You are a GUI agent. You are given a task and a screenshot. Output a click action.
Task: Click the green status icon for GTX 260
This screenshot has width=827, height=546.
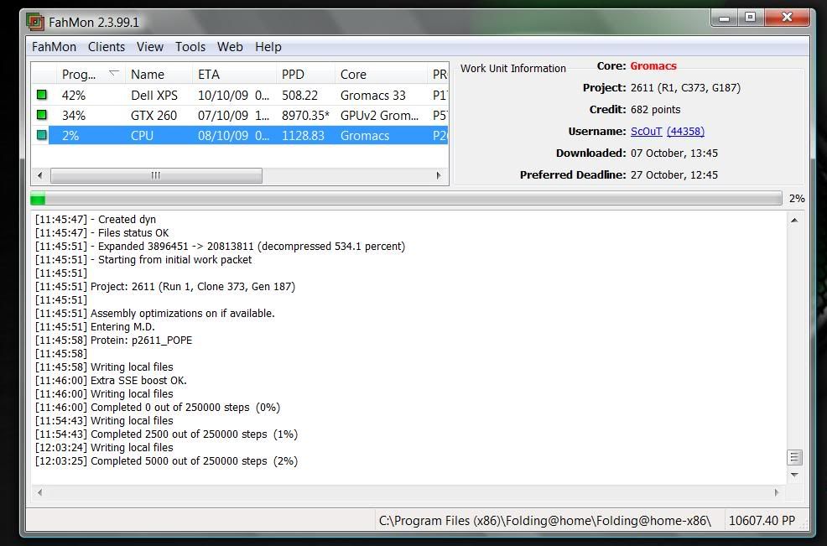[x=42, y=114]
